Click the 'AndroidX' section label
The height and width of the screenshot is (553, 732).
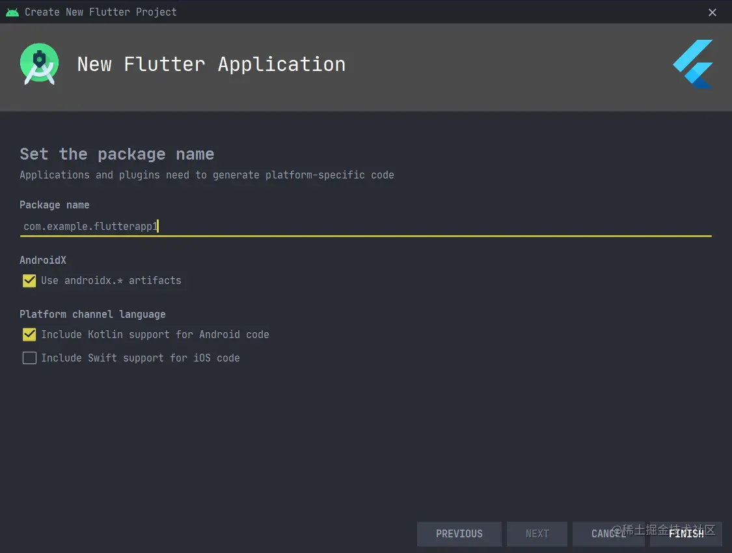tap(43, 260)
